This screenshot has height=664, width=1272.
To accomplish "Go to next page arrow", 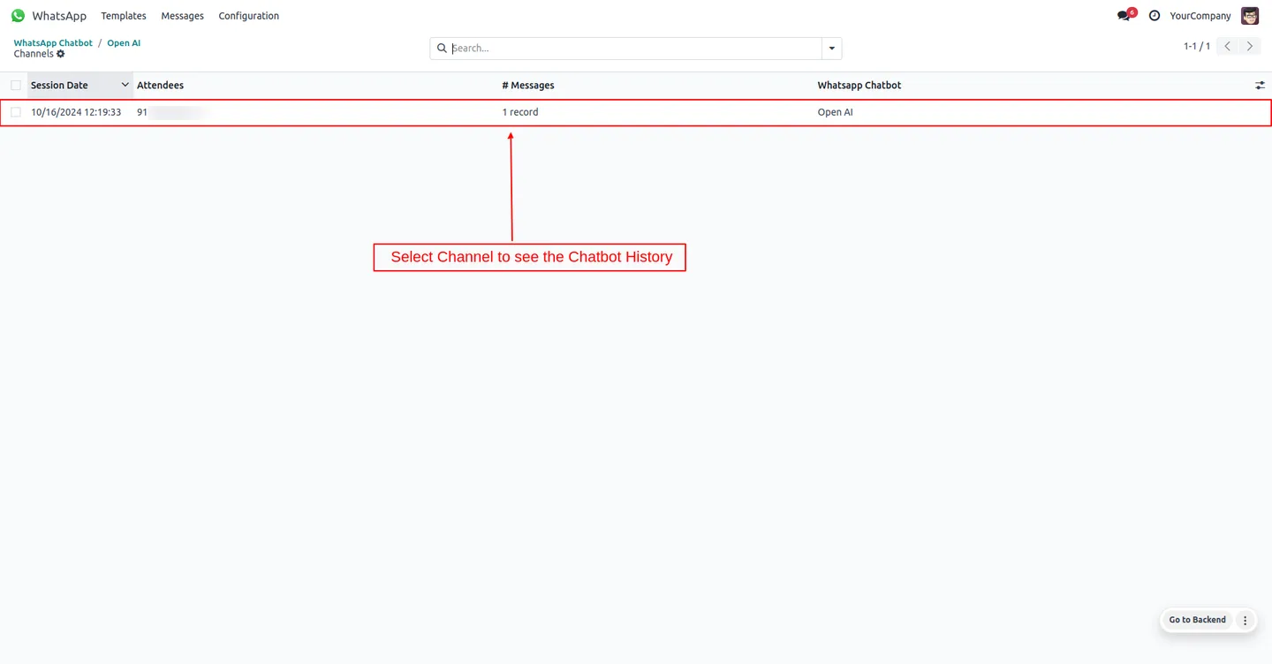I will point(1250,46).
